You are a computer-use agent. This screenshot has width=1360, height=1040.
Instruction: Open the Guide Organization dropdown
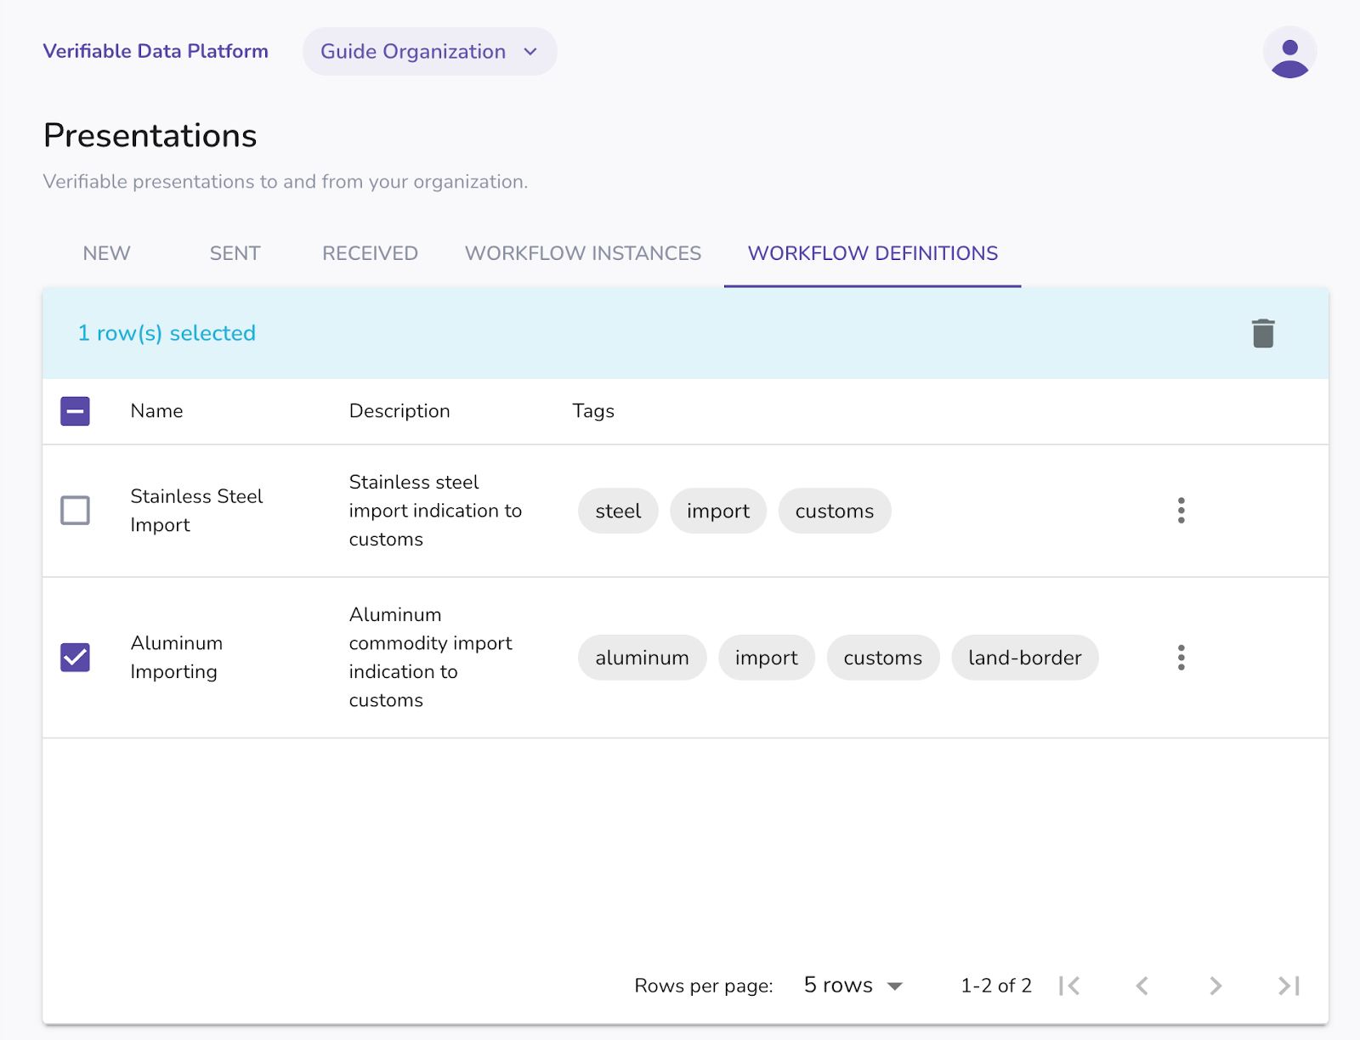429,52
